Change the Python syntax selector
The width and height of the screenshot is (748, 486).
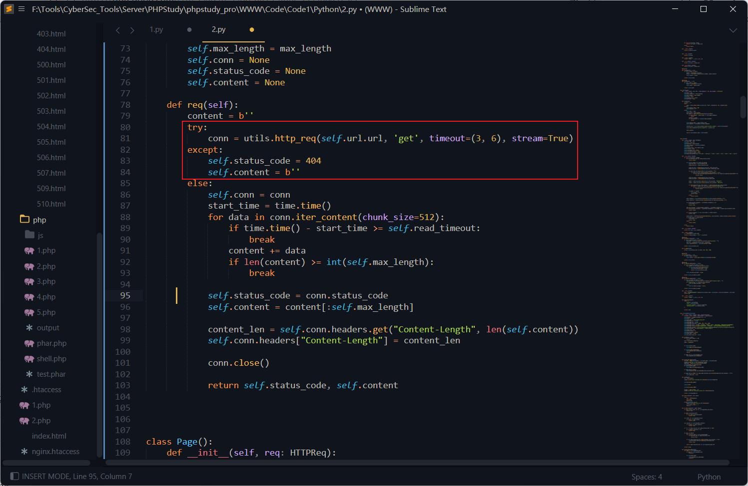pyautogui.click(x=709, y=477)
